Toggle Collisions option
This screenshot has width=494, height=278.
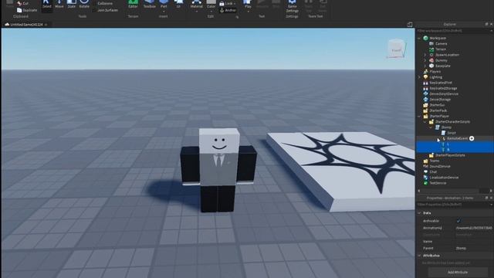105,3
